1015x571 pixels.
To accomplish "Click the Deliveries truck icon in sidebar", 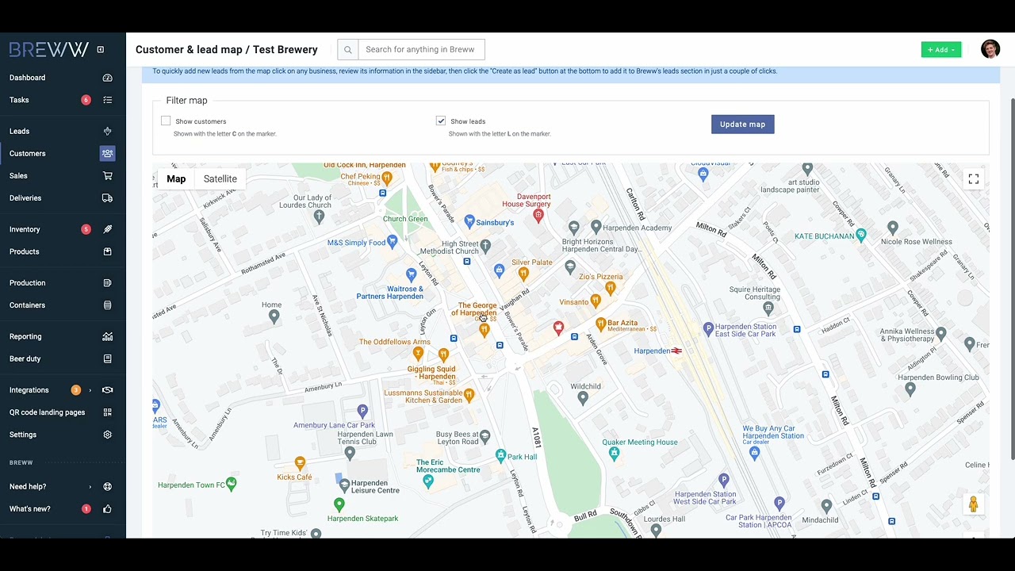I will pos(107,198).
